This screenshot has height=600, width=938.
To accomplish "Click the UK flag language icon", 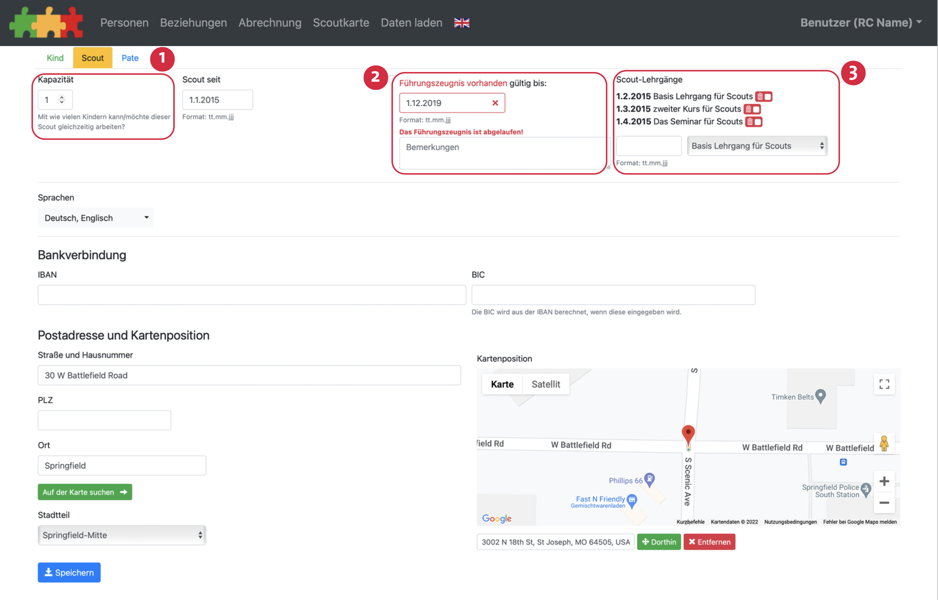I will click(462, 23).
